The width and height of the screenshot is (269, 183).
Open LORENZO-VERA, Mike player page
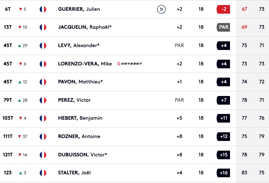[x=85, y=64]
